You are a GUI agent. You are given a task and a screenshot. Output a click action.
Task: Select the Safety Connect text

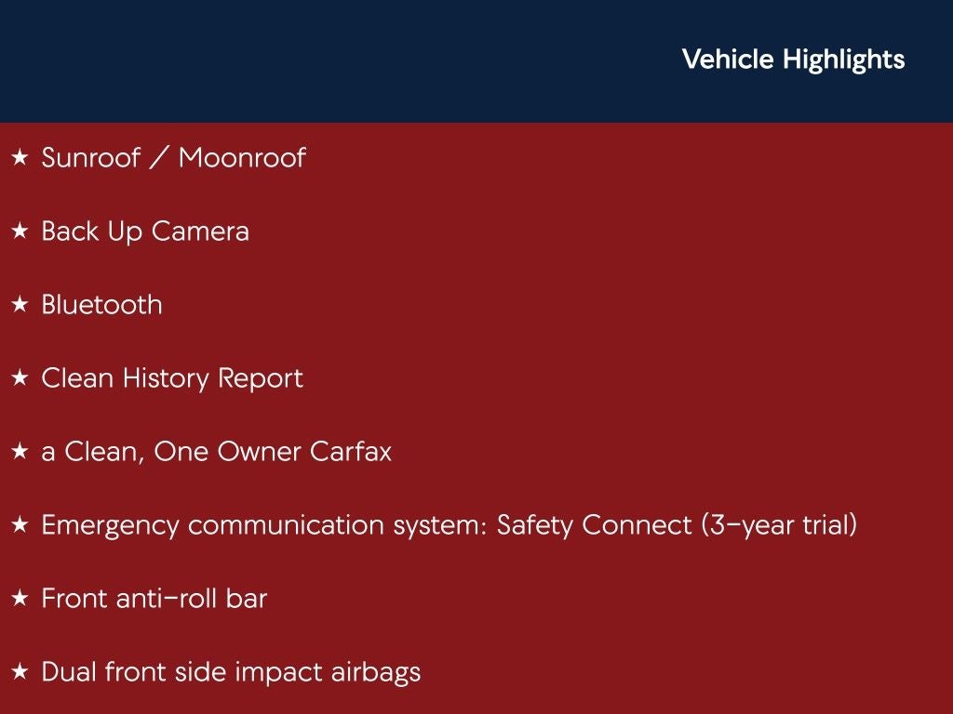coord(595,525)
